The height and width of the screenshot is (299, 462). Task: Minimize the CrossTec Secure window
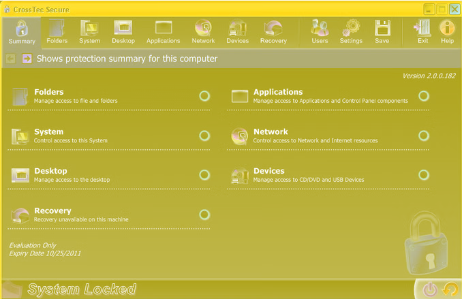click(429, 10)
